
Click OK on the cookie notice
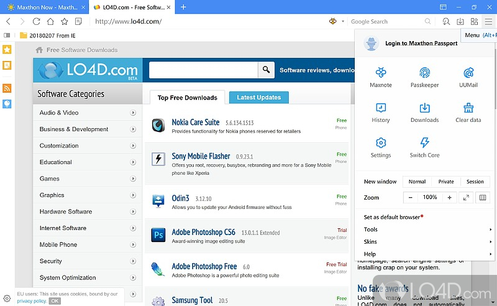[x=55, y=301]
